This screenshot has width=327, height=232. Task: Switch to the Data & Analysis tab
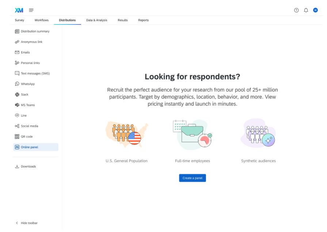click(96, 20)
